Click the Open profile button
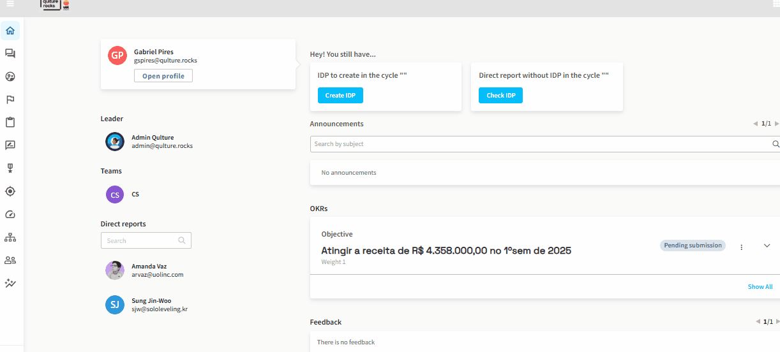 (x=163, y=76)
